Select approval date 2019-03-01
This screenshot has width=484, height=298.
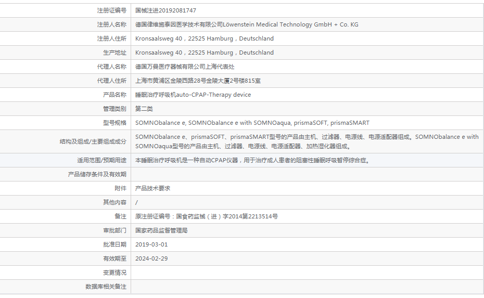pos(151,244)
